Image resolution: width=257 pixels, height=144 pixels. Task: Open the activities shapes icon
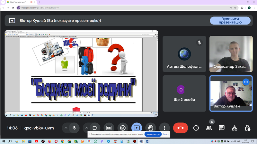pos(235,128)
